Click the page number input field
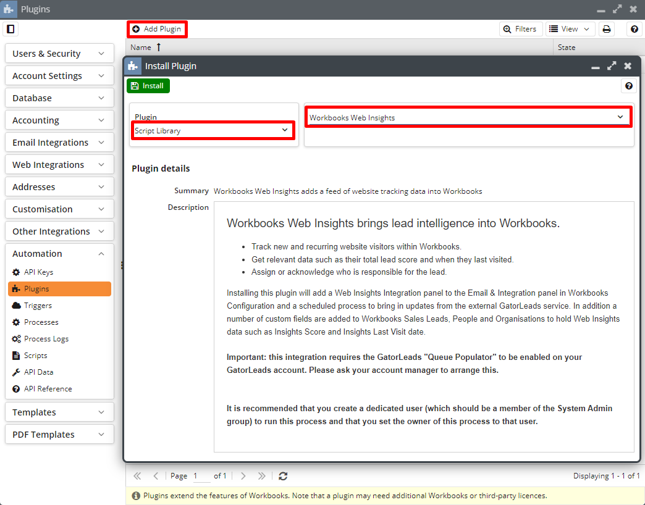The width and height of the screenshot is (645, 505). coord(201,476)
